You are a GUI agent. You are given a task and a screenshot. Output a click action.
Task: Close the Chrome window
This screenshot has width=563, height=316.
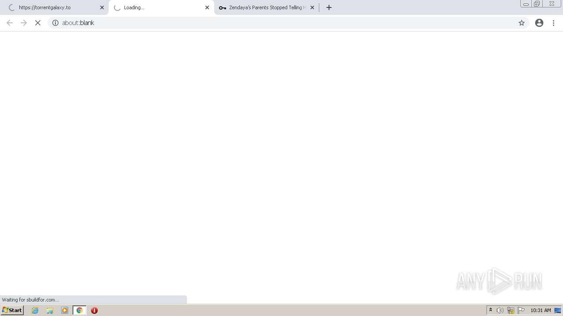click(552, 4)
